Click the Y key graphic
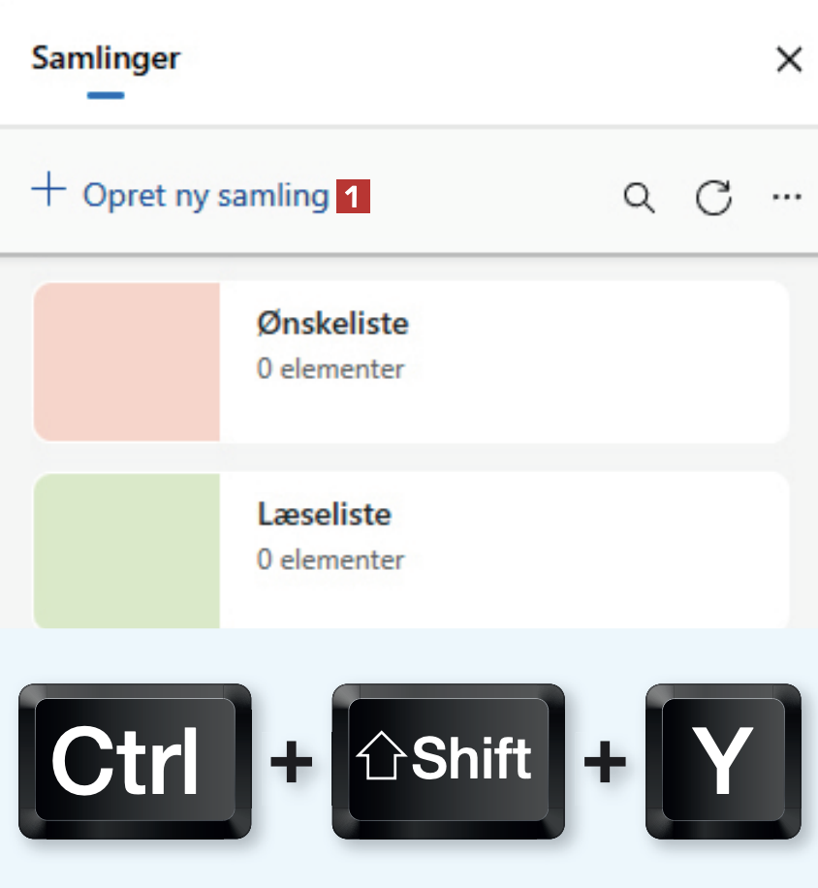 (723, 761)
